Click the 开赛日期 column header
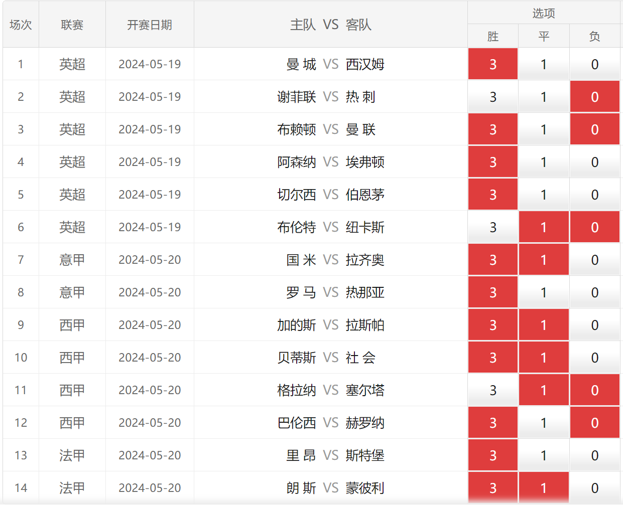The image size is (623, 509). 150,25
